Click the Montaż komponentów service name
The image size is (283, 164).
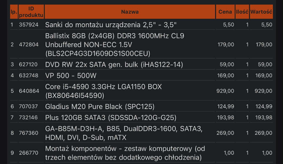tap(125, 153)
